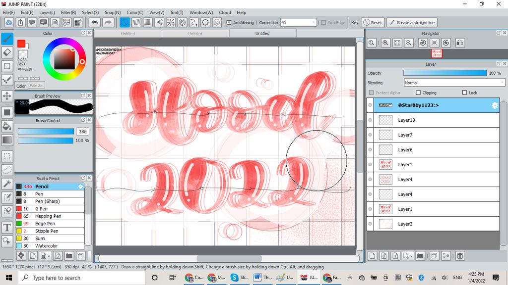Show hidden system tray icons
508x285 pixels.
pos(350,278)
